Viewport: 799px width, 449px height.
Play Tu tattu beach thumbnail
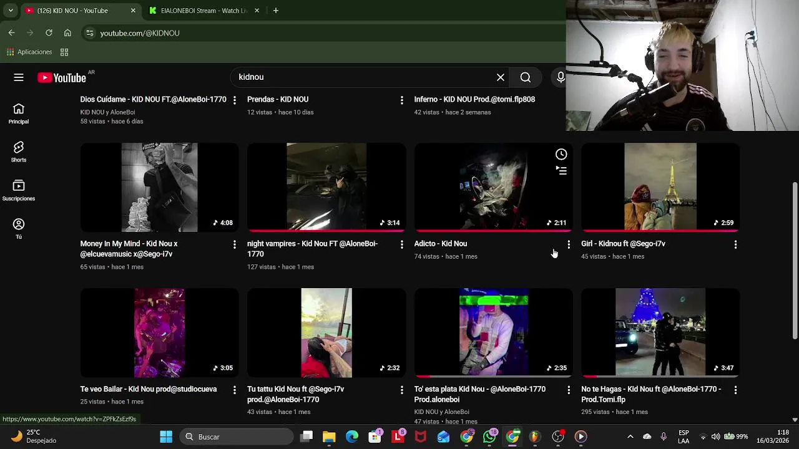coord(326,333)
